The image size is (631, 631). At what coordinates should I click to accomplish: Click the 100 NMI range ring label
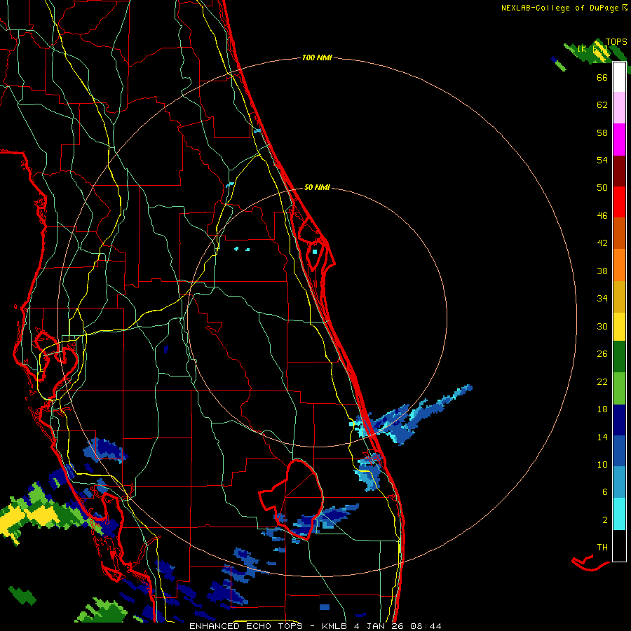point(317,58)
